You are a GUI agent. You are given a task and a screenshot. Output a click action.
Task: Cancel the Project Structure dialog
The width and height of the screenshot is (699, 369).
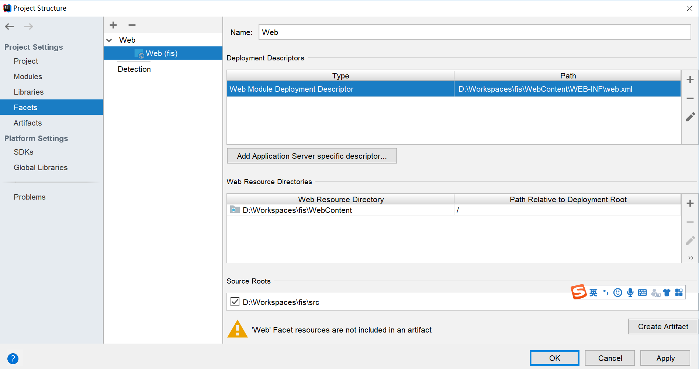click(x=610, y=358)
